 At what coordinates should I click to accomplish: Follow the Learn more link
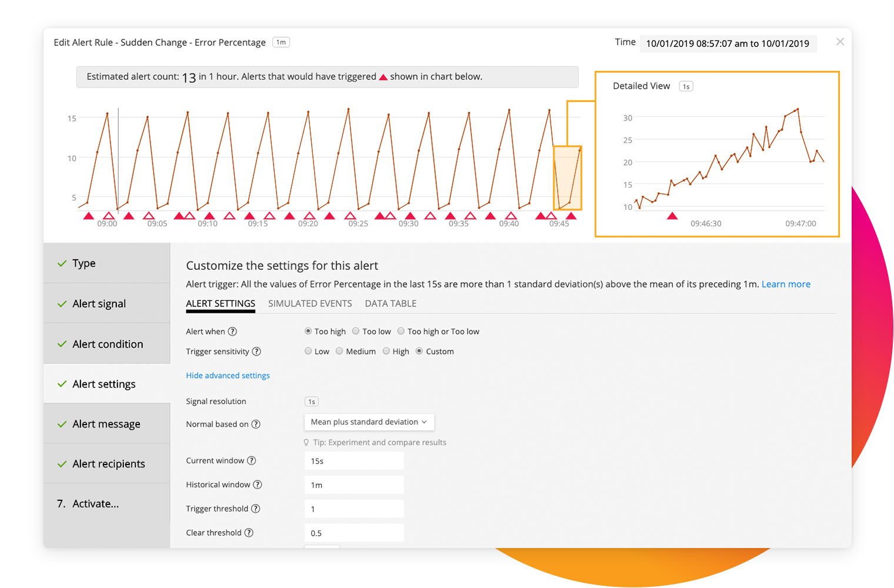[x=786, y=285]
